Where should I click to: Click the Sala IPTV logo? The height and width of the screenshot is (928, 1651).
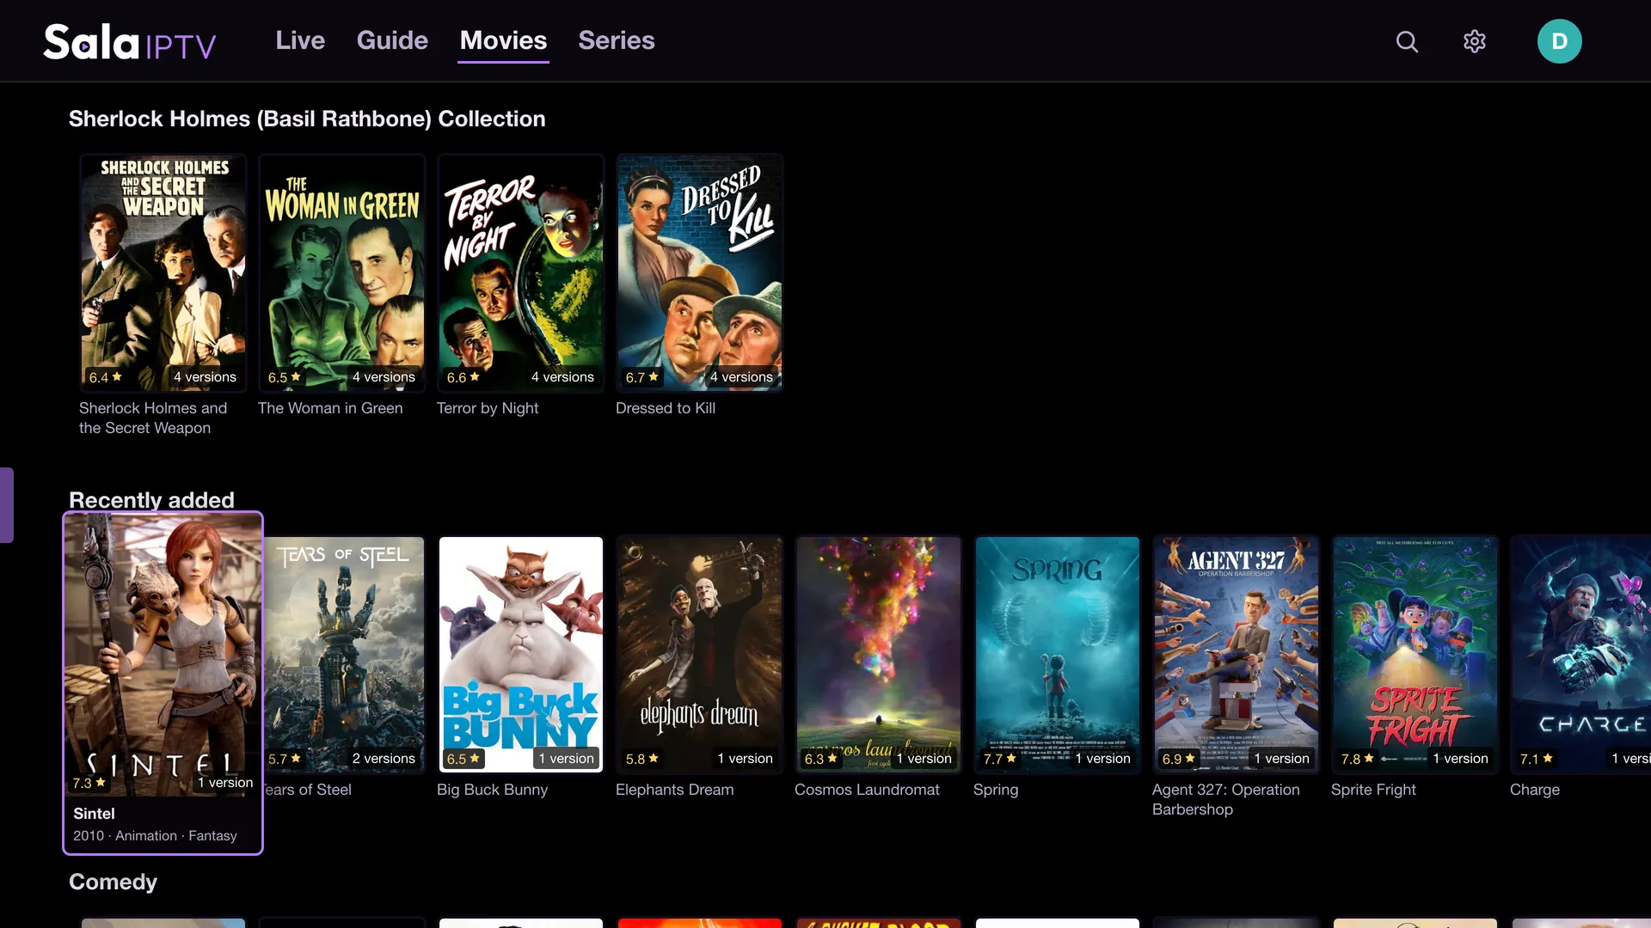130,41
